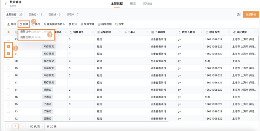The image size is (260, 131).
Task: Click the 打印 print toolbar button
Action: (x=73, y=24)
